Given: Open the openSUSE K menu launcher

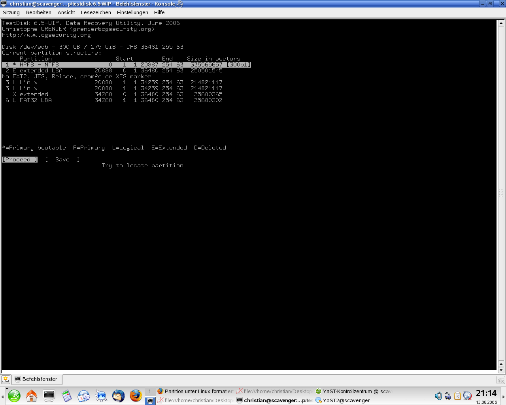Looking at the screenshot, I should coord(14,396).
